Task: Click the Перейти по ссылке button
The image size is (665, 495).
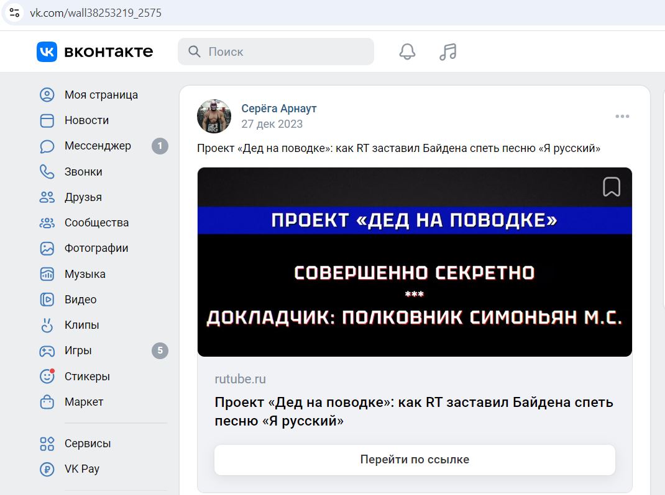Action: click(x=415, y=460)
